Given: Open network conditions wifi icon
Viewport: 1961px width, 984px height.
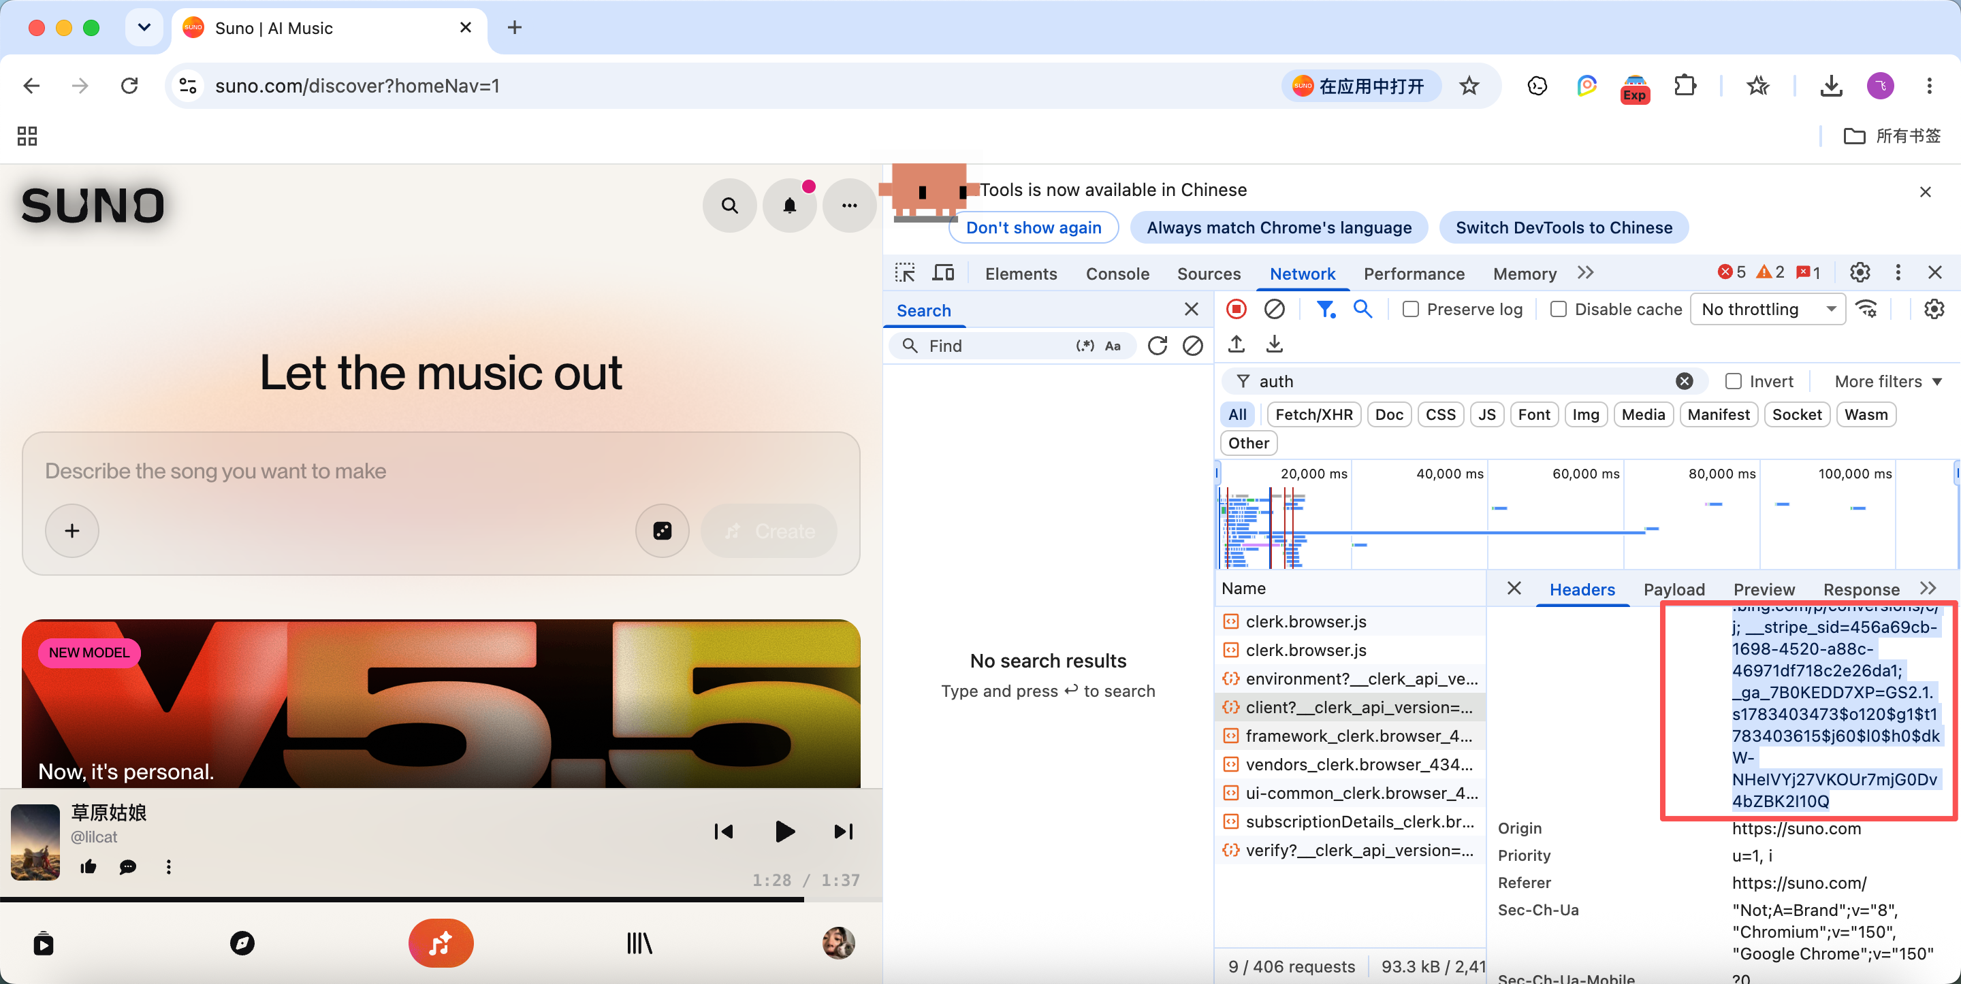Looking at the screenshot, I should click(1866, 309).
